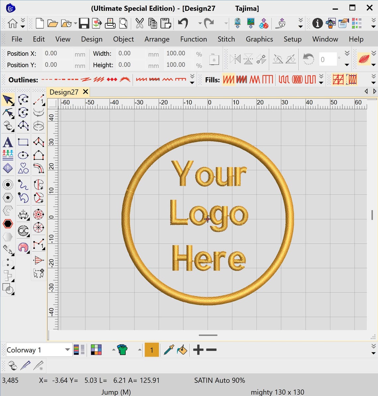The height and width of the screenshot is (396, 378).
Task: Toggle the lock proportions icon
Action: [x=214, y=59]
